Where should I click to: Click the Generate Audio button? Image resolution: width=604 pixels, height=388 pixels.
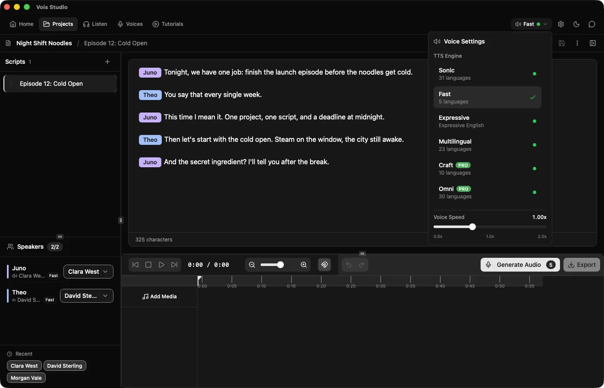520,265
